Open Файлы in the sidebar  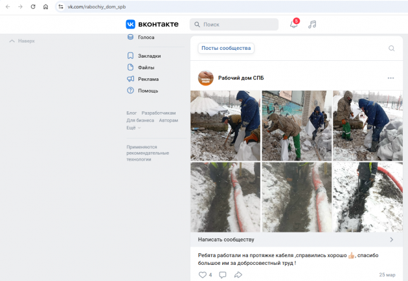[x=146, y=67]
